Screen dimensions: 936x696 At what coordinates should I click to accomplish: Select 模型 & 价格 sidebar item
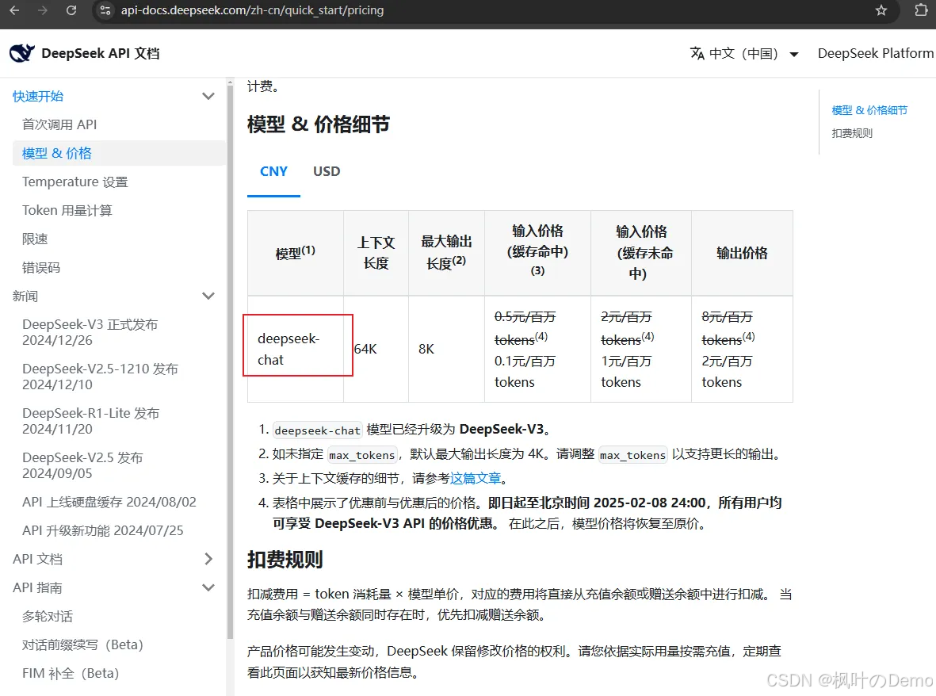(x=119, y=153)
